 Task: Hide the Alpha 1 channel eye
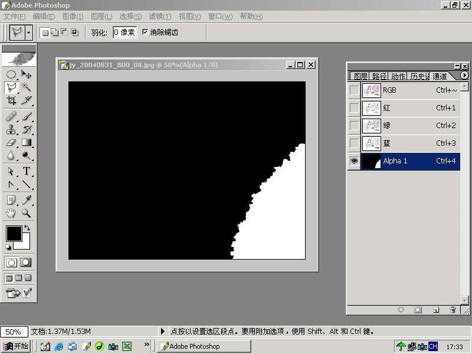[354, 161]
